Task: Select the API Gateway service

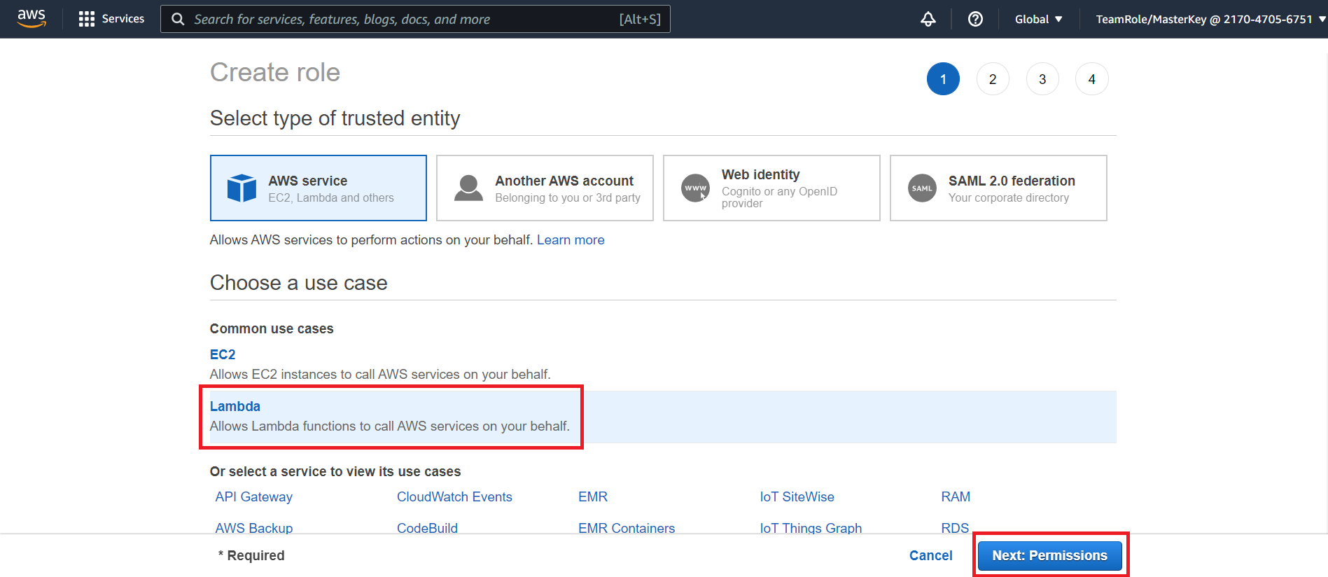Action: (254, 496)
